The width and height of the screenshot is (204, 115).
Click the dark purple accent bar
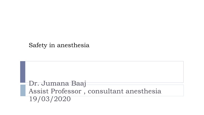[23, 72]
